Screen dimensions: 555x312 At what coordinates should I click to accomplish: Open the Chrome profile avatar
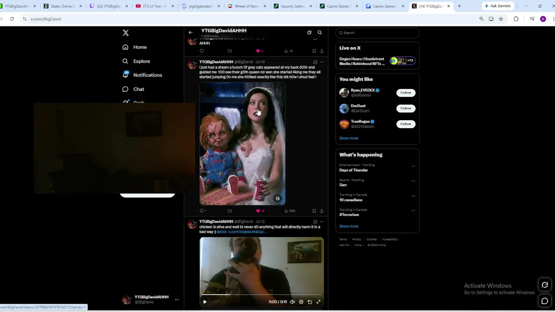coord(543,19)
